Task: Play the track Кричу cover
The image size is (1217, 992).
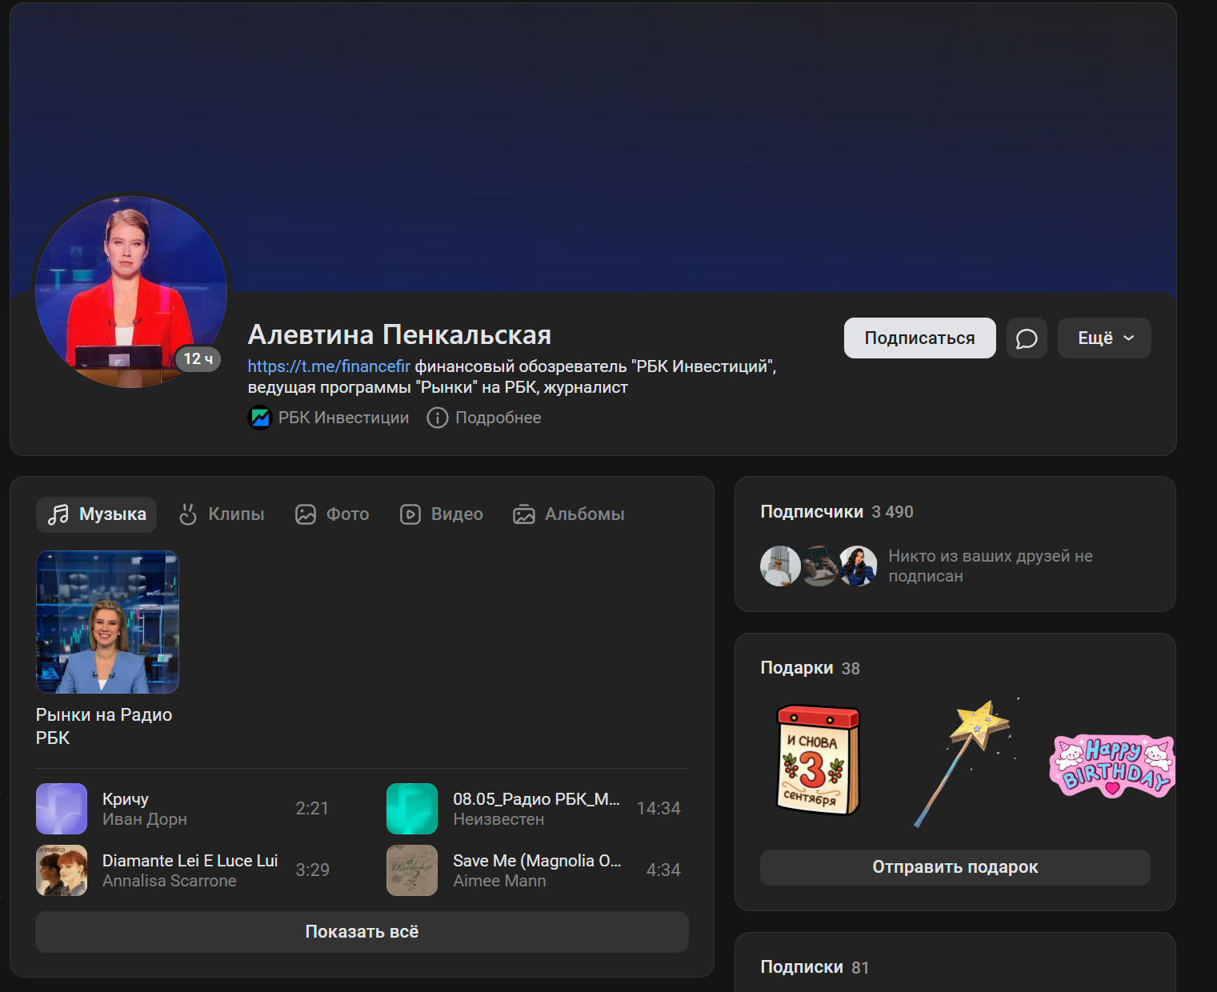Action: click(62, 809)
